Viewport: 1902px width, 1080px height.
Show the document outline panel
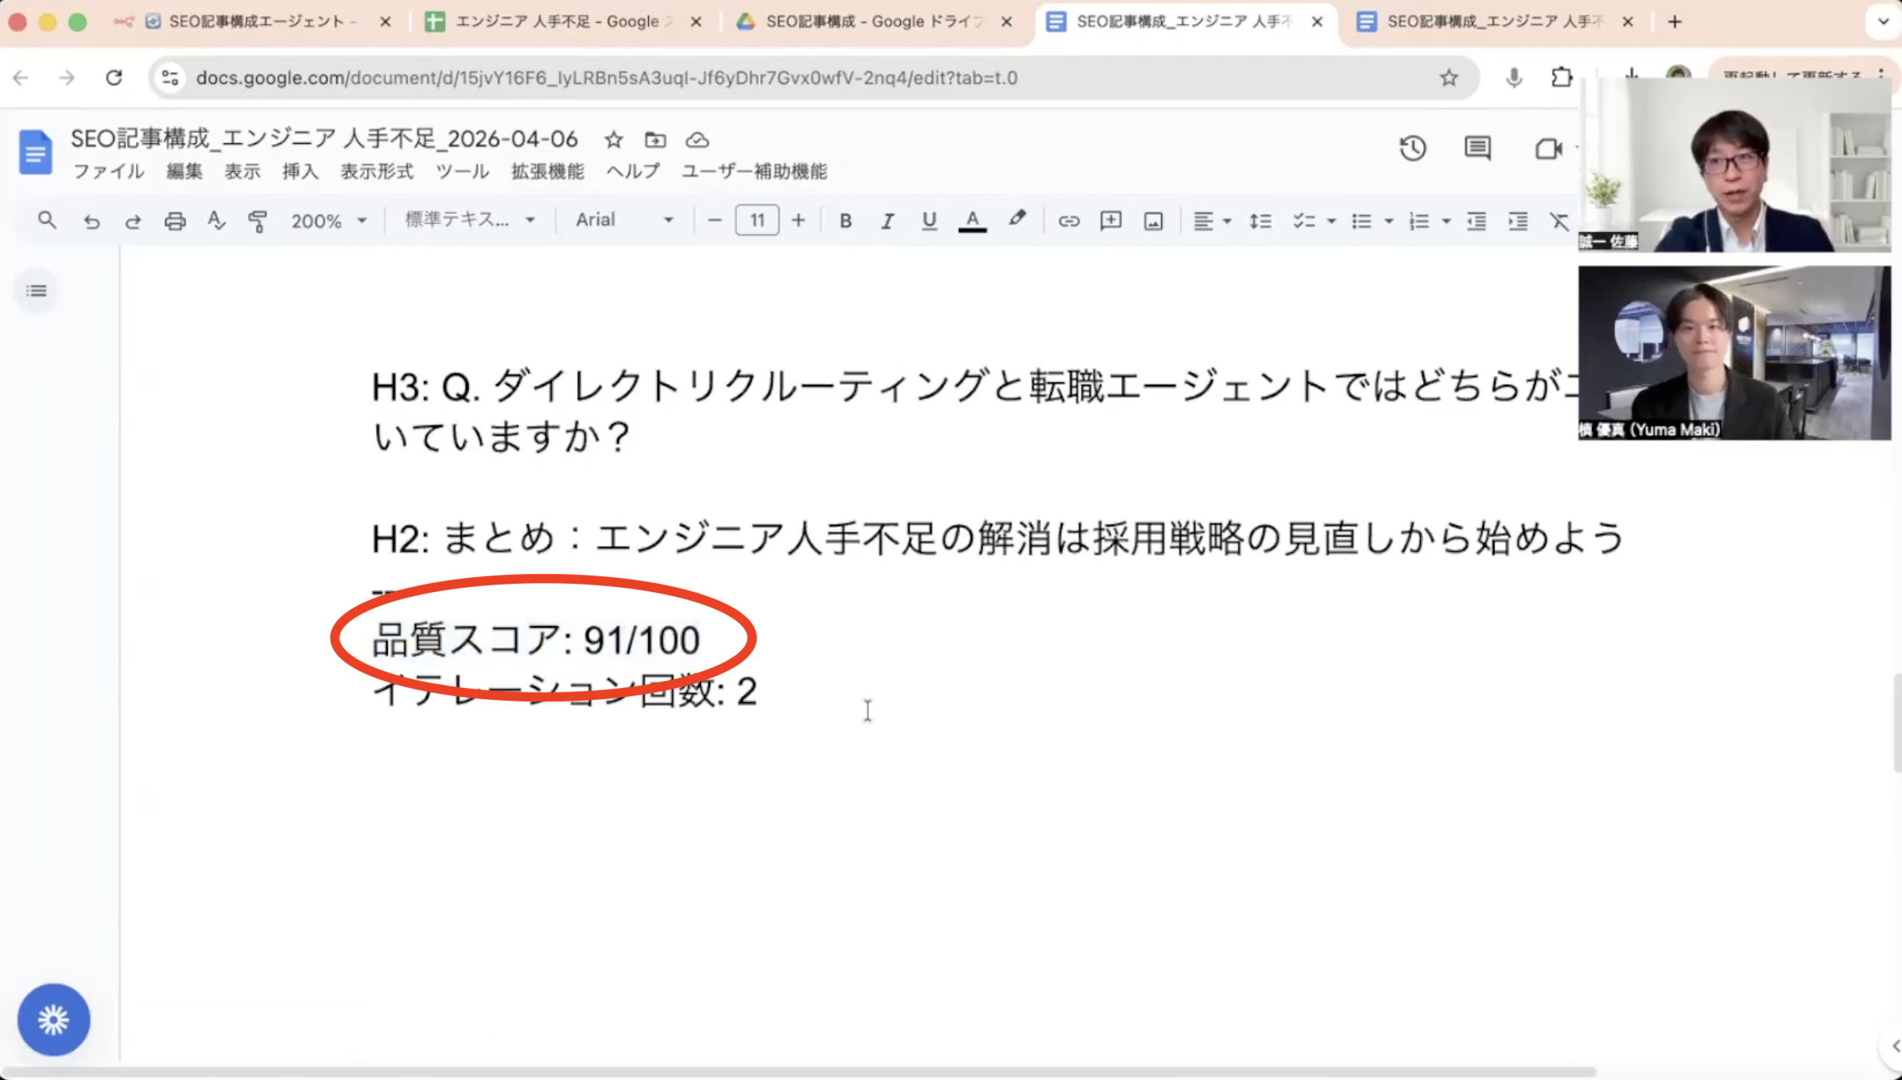click(36, 291)
